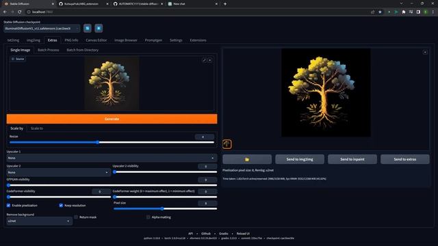Click the refresh checkpoint list icon button

(x=88, y=28)
